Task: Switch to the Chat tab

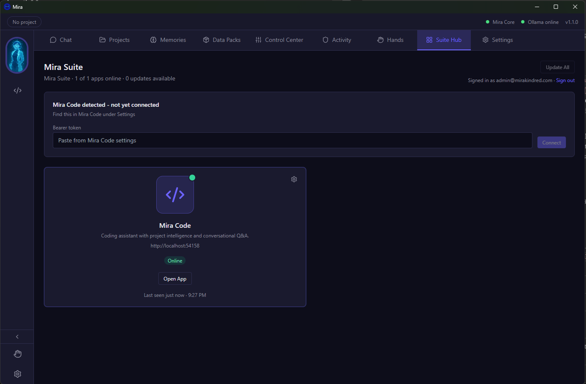Action: point(61,40)
